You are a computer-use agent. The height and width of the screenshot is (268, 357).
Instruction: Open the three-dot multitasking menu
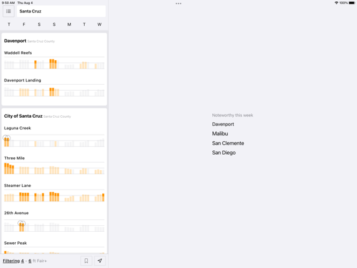point(178,3)
